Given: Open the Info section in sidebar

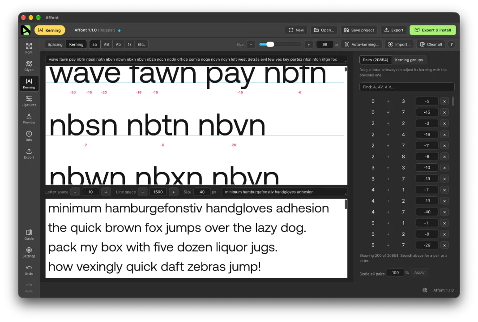Looking at the screenshot, I should (29, 136).
